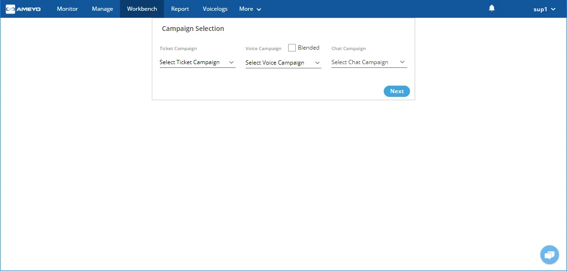
Task: Open the sup1 user menu
Action: [x=545, y=9]
